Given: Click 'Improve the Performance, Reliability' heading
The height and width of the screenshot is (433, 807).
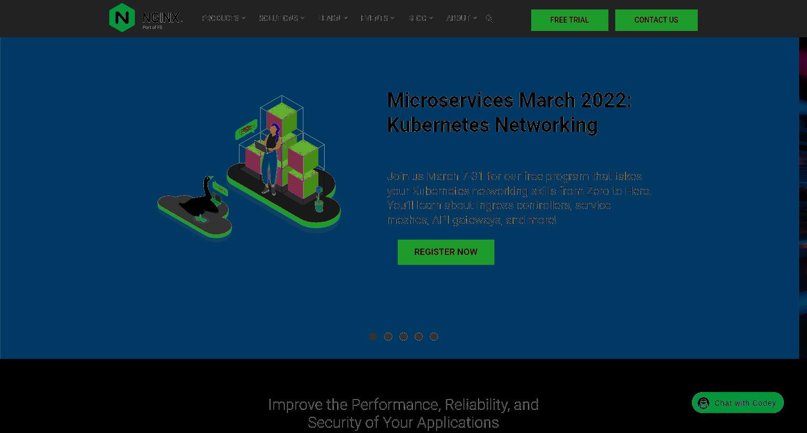Looking at the screenshot, I should [x=403, y=414].
